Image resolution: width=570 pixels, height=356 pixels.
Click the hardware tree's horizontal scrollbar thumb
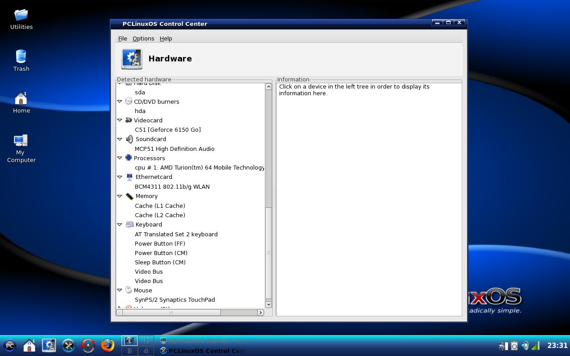[171, 312]
